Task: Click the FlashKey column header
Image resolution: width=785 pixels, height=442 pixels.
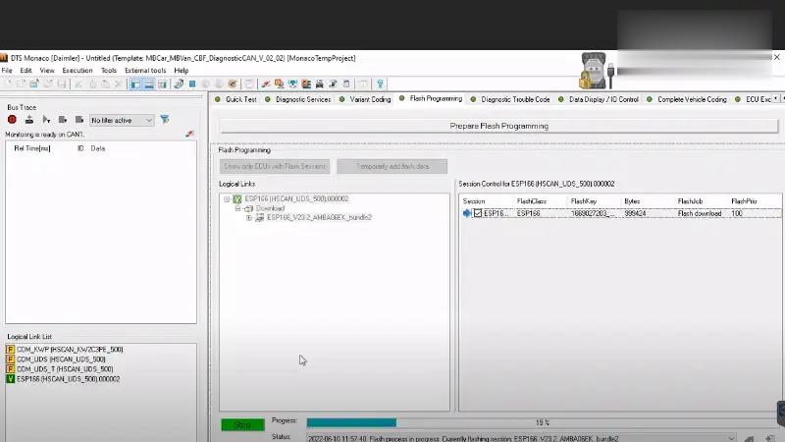Action: click(x=584, y=201)
